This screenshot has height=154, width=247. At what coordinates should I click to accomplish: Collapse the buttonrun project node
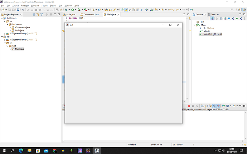2,18
